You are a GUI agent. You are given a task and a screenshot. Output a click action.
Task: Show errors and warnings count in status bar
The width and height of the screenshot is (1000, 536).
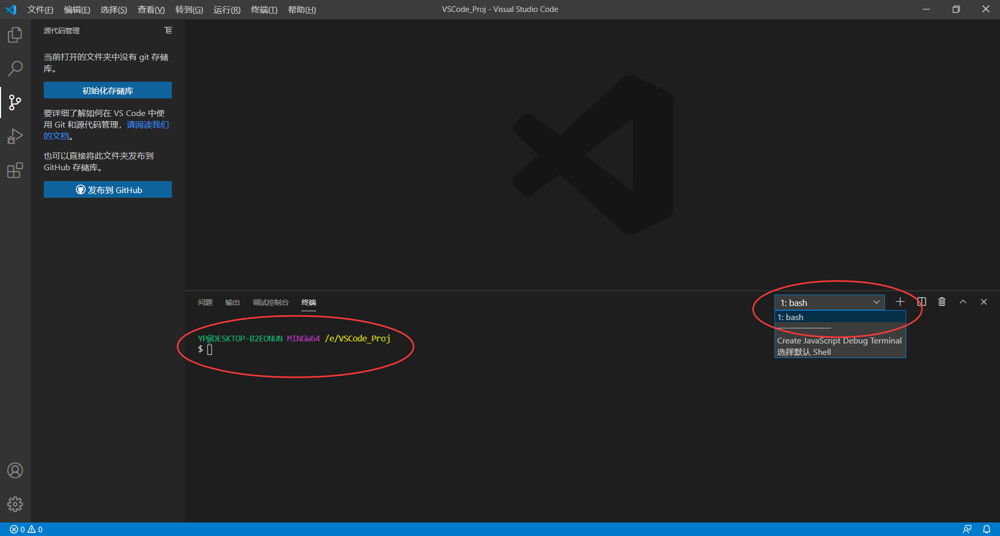pyautogui.click(x=26, y=529)
